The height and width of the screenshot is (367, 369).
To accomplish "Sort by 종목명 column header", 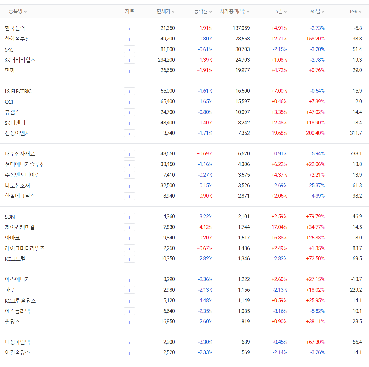I will click(18, 11).
